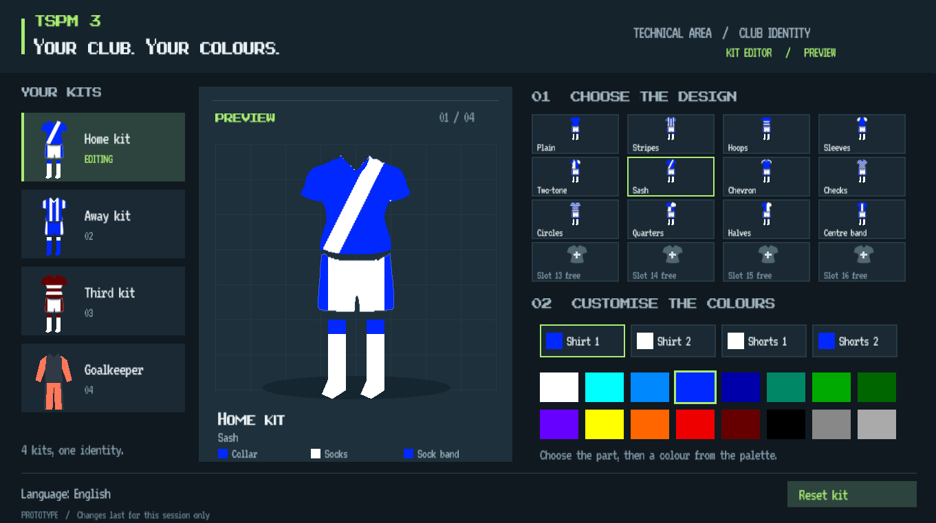Choose the Stripes design tile
Image resolution: width=936 pixels, height=523 pixels.
[671, 134]
